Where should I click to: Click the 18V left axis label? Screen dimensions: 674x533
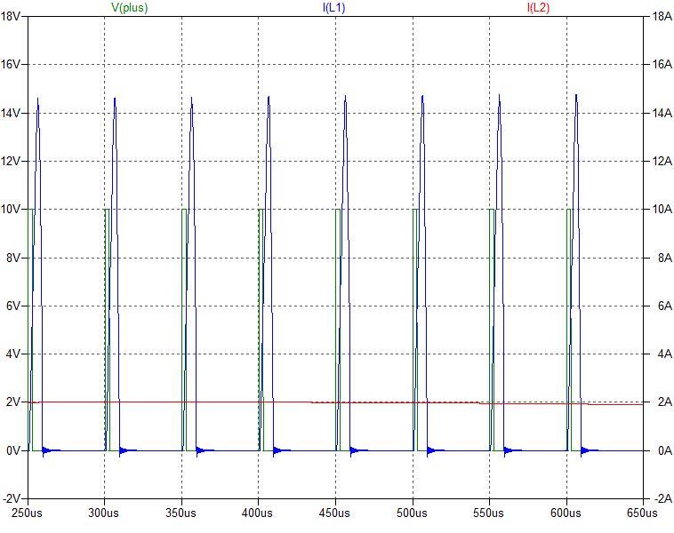(x=11, y=17)
